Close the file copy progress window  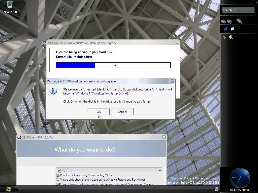pyautogui.click(x=177, y=43)
